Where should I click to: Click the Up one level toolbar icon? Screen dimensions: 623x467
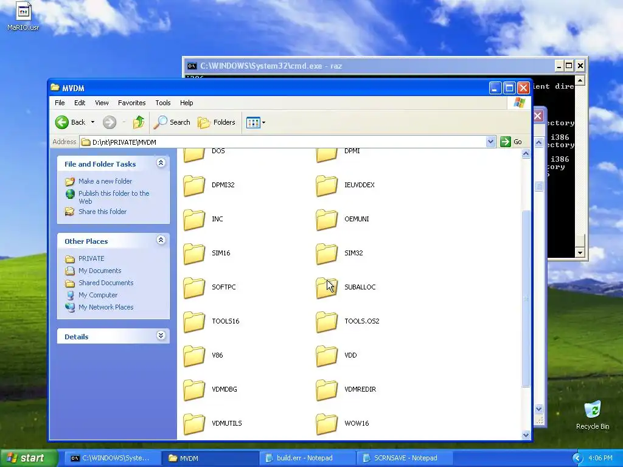pyautogui.click(x=139, y=122)
